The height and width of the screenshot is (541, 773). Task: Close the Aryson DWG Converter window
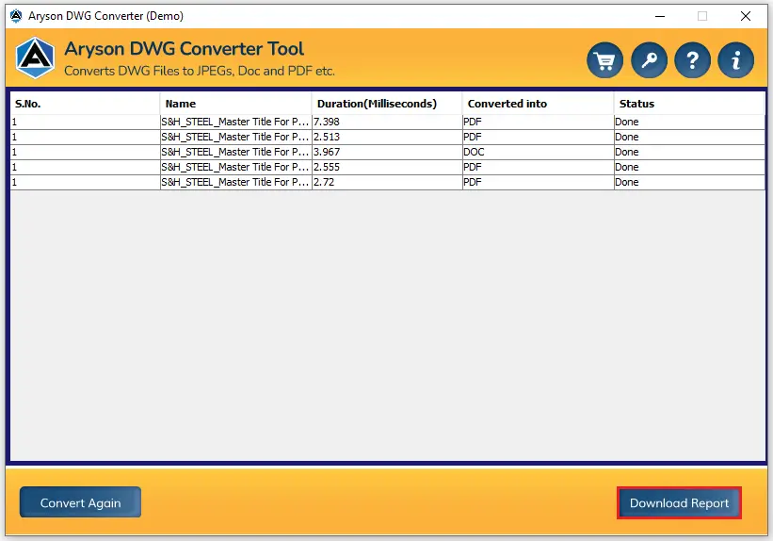(746, 16)
